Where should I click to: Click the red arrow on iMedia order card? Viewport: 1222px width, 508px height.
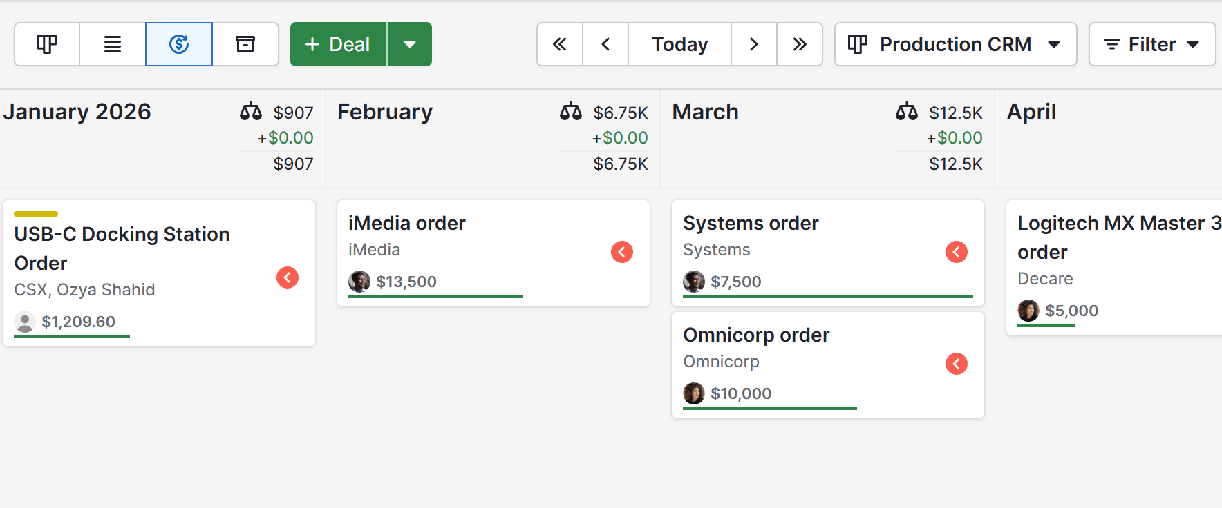click(622, 252)
